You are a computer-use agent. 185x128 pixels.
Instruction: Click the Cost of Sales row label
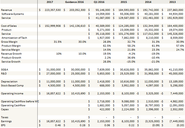point(9,26)
